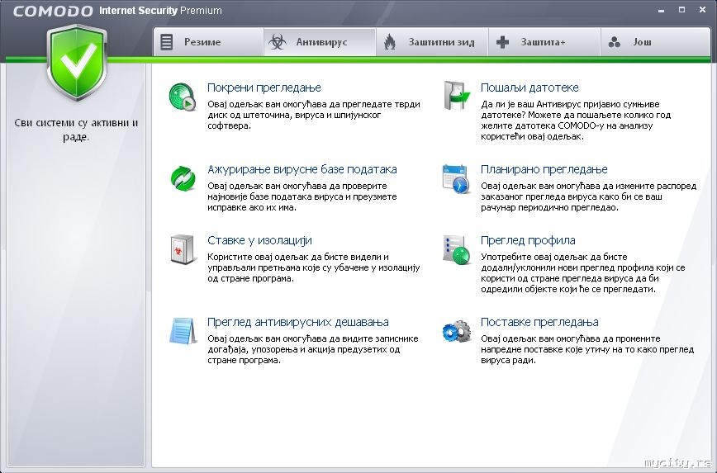Click the radar scan icon for Покрени прегледање
Image resolution: width=717 pixels, height=473 pixels.
click(x=183, y=97)
